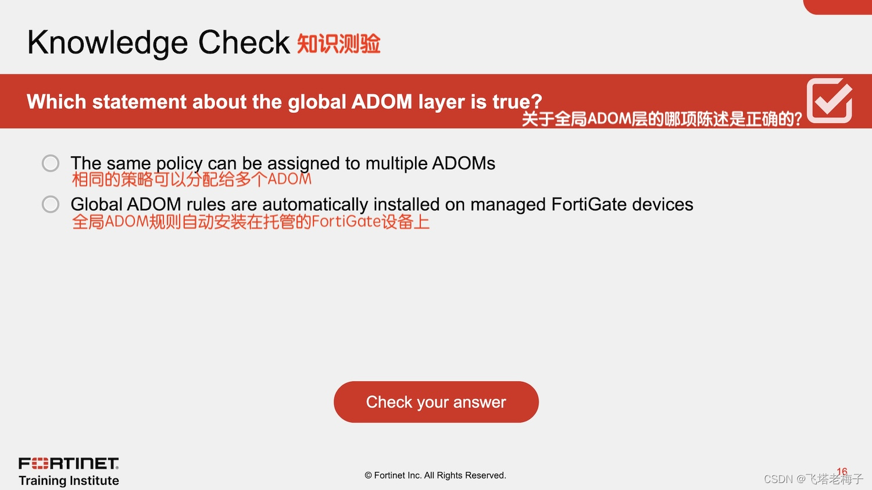
Task: Click the white checkmark icon in banner
Action: tap(830, 101)
